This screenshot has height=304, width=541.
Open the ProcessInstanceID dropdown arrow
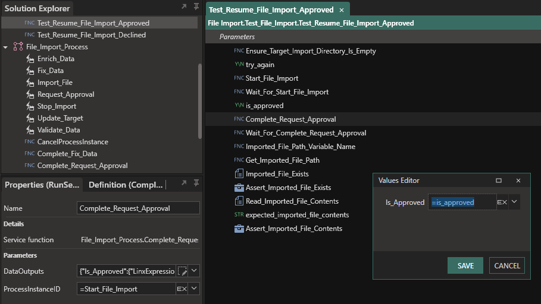tap(194, 289)
